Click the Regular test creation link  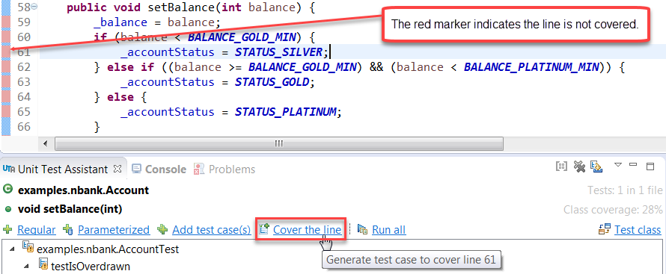(x=37, y=230)
